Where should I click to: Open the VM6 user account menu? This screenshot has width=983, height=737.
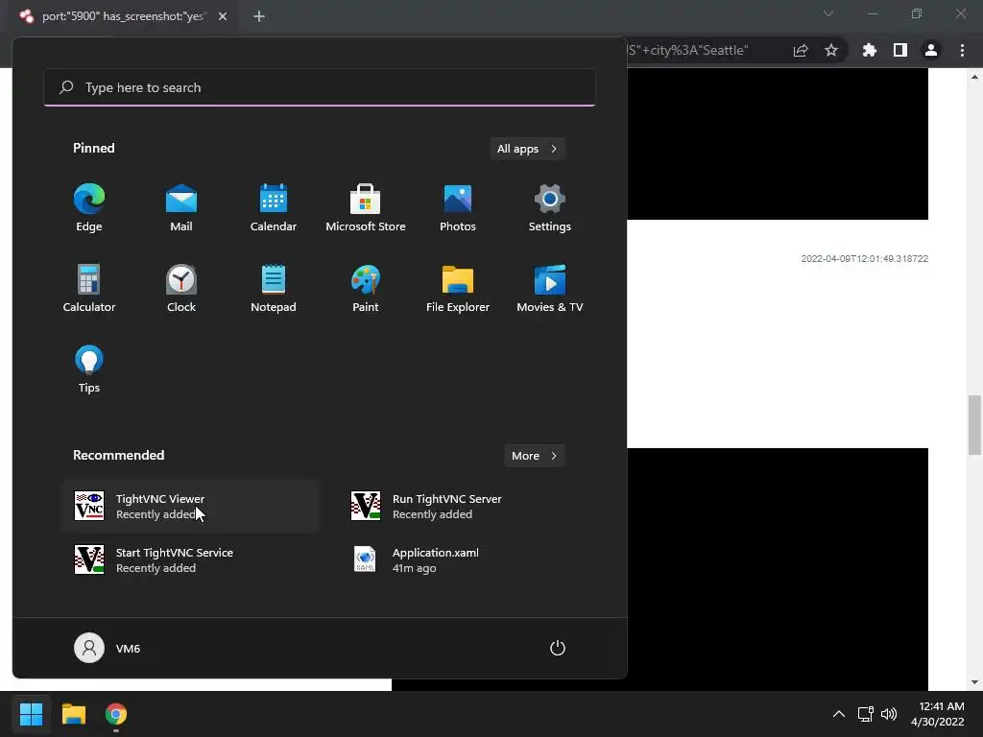click(108, 648)
